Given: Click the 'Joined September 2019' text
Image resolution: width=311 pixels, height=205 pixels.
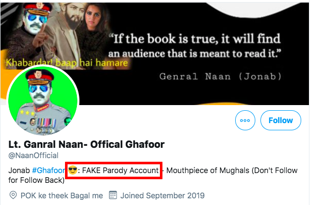Looking at the screenshot, I should click(162, 196).
